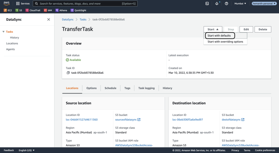Click the TransferTask page heading

[77, 29]
